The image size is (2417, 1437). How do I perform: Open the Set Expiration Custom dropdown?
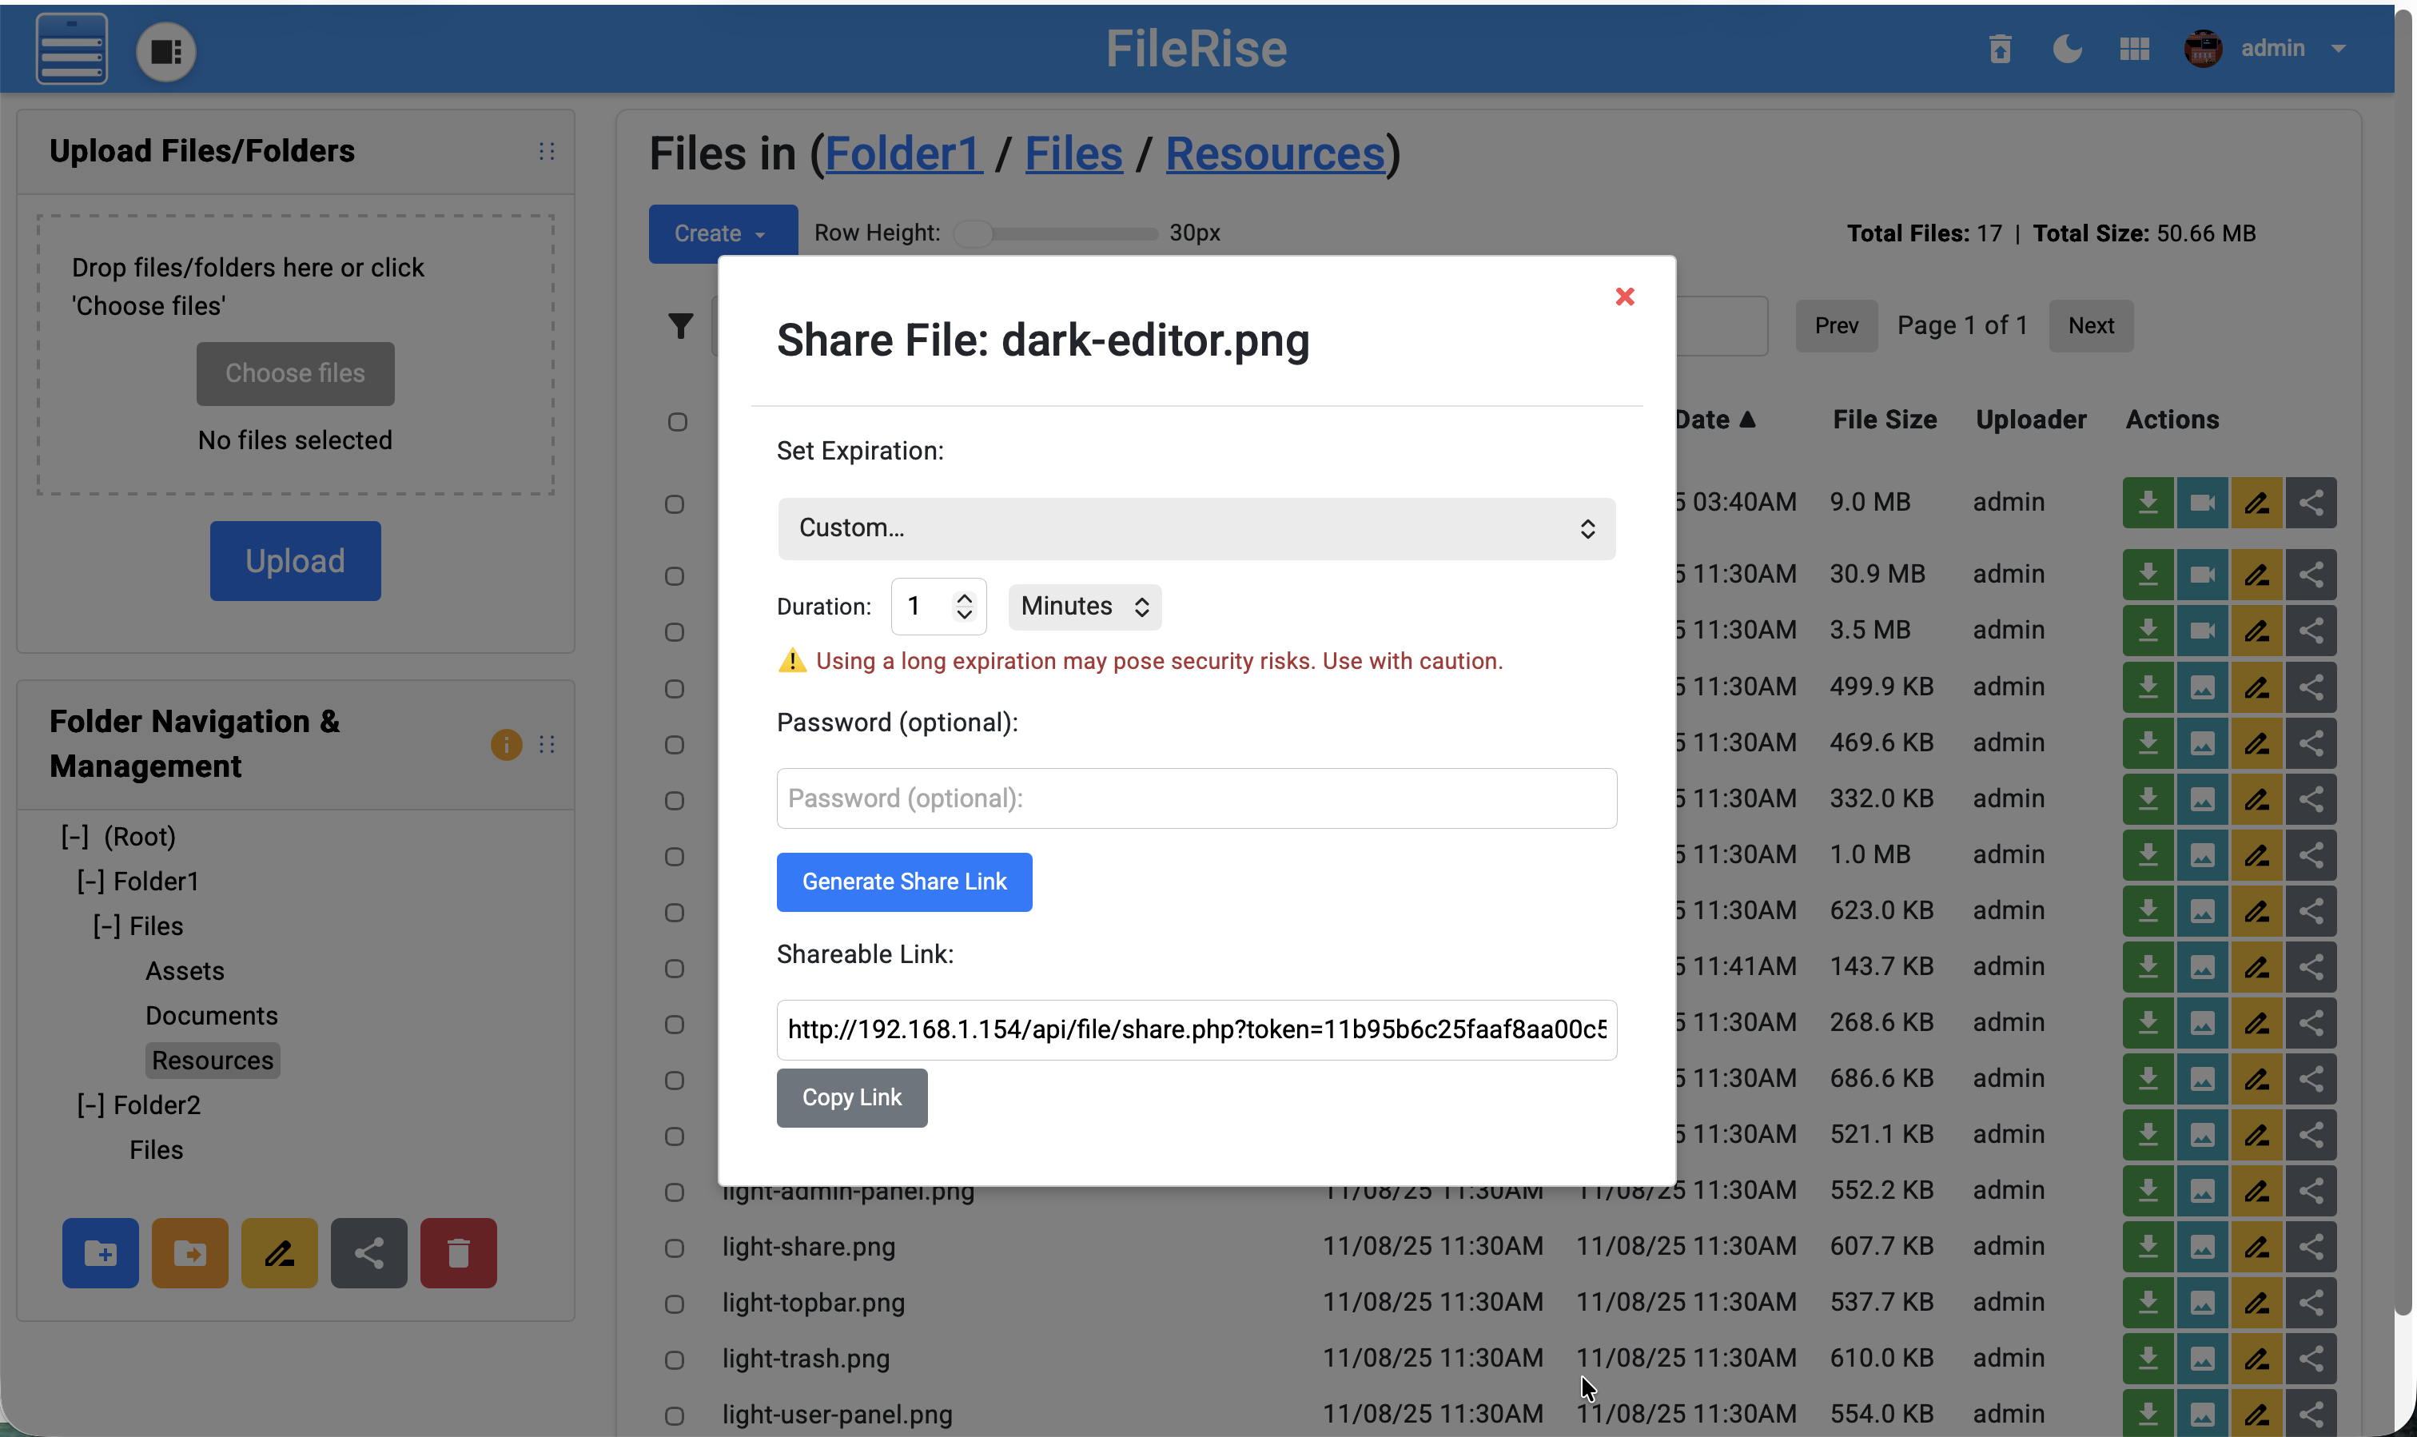(x=1196, y=529)
